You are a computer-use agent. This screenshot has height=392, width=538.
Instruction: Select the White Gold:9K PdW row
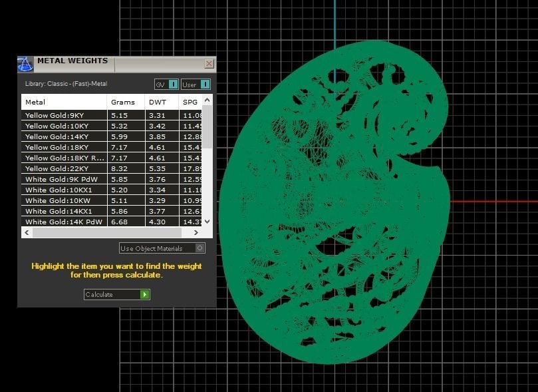tap(112, 179)
